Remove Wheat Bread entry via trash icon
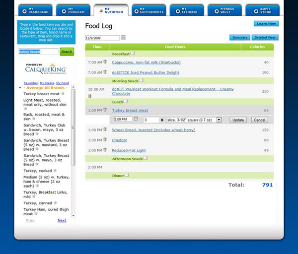This screenshot has width=298, height=254. click(105, 129)
